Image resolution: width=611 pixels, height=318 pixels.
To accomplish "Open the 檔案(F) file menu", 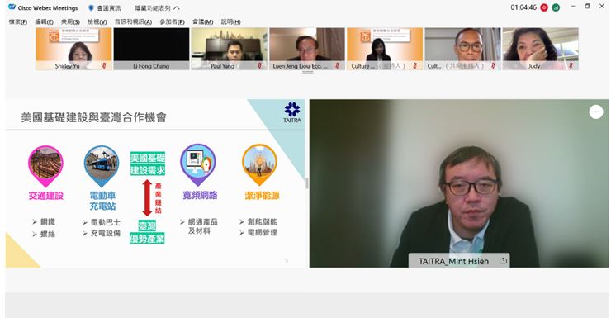I will point(18,21).
